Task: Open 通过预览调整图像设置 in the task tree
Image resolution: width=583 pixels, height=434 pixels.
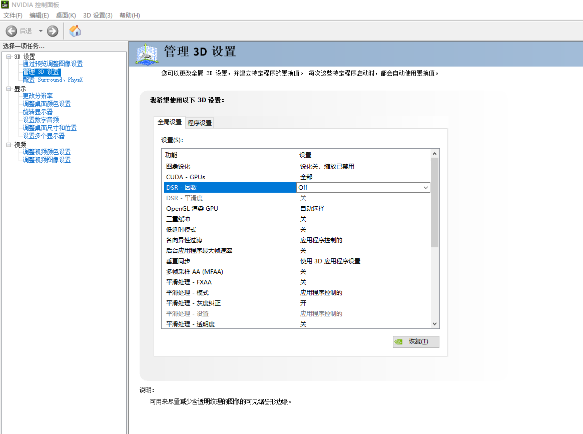Action: click(53, 64)
